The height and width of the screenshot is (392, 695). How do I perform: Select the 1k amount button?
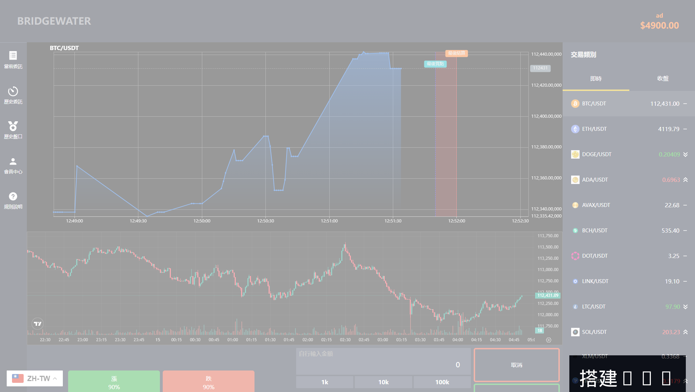(x=325, y=382)
